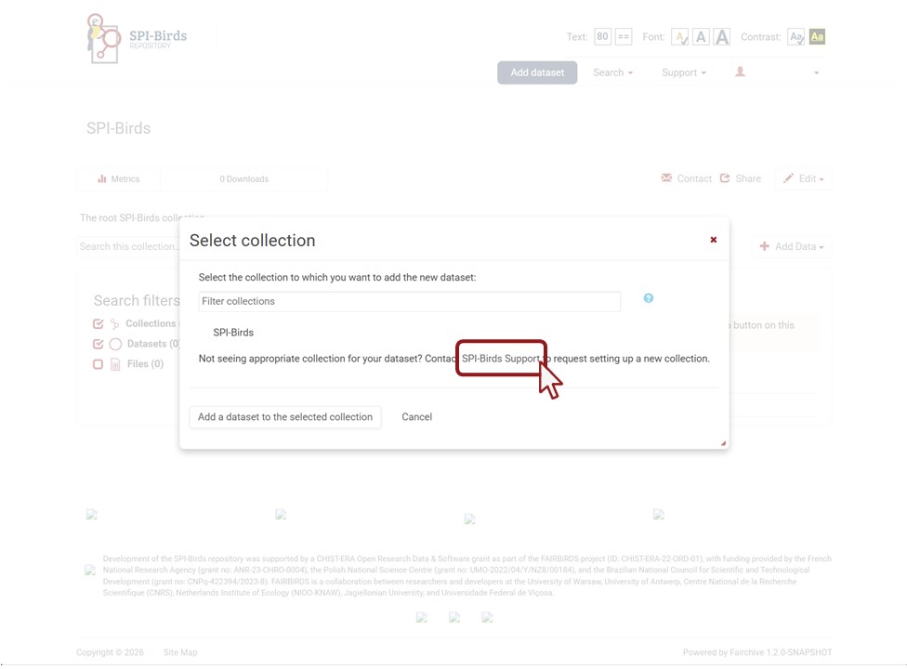Image resolution: width=907 pixels, height=669 pixels.
Task: Open the Support dropdown menu
Action: pos(683,72)
